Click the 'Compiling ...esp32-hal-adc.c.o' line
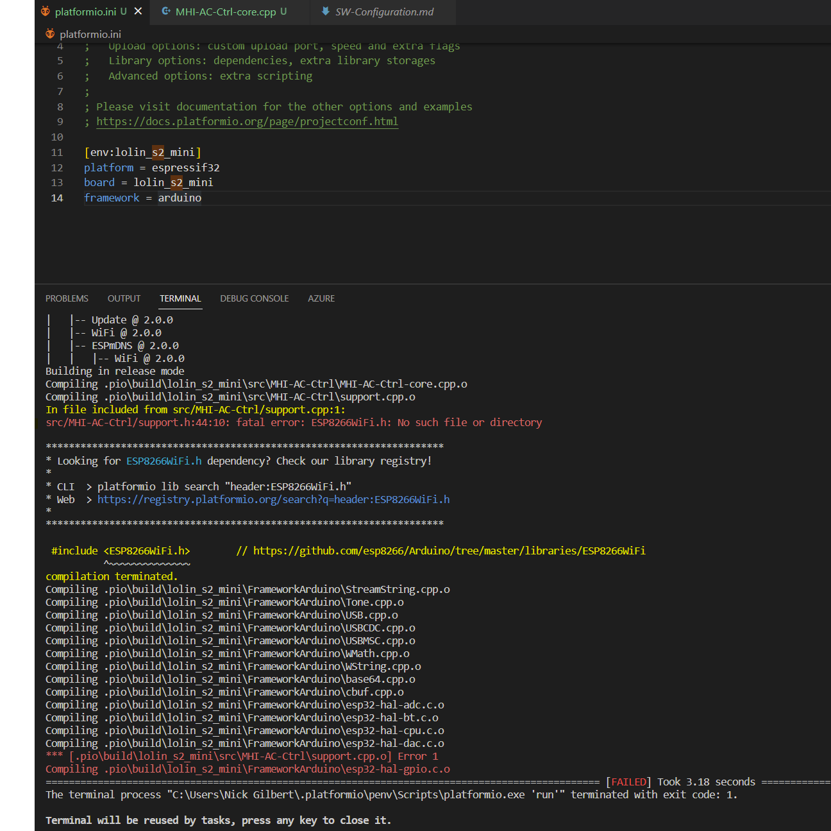The width and height of the screenshot is (831, 831). [x=245, y=705]
